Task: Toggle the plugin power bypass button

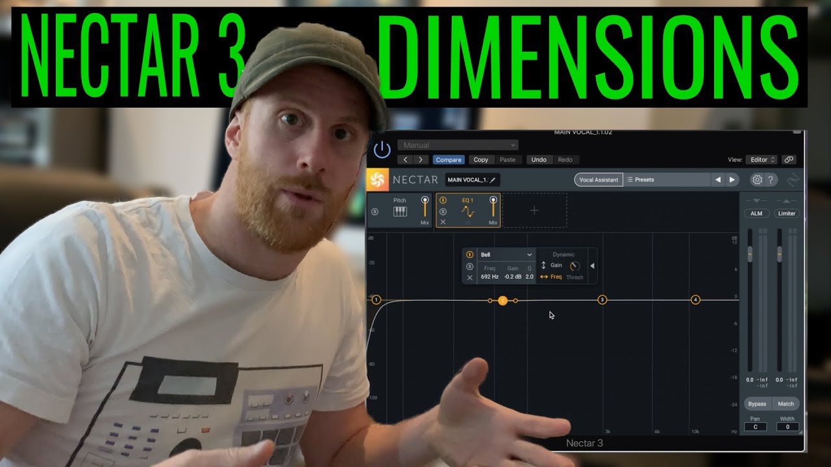Action: pos(381,149)
